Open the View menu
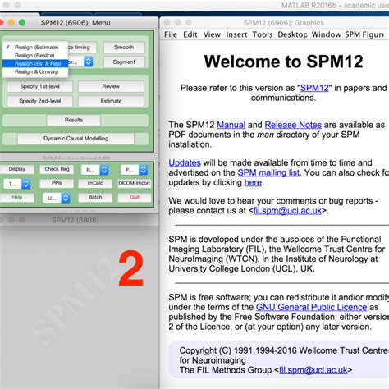The width and height of the screenshot is (389, 389). (x=212, y=34)
